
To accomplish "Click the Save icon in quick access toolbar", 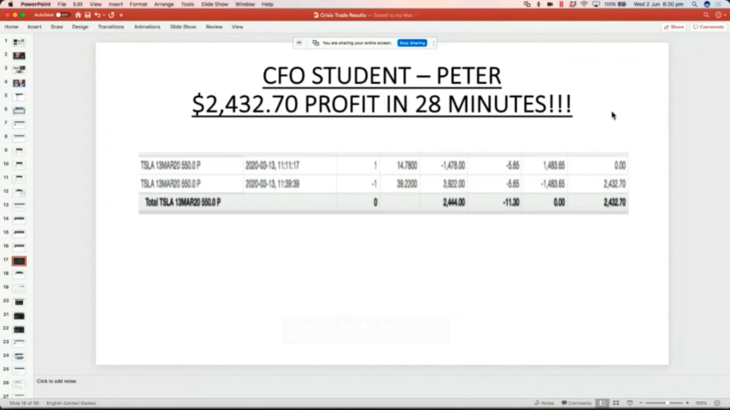I will tap(88, 15).
